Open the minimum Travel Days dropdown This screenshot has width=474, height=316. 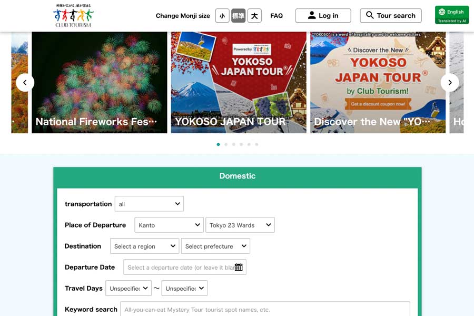pyautogui.click(x=129, y=288)
